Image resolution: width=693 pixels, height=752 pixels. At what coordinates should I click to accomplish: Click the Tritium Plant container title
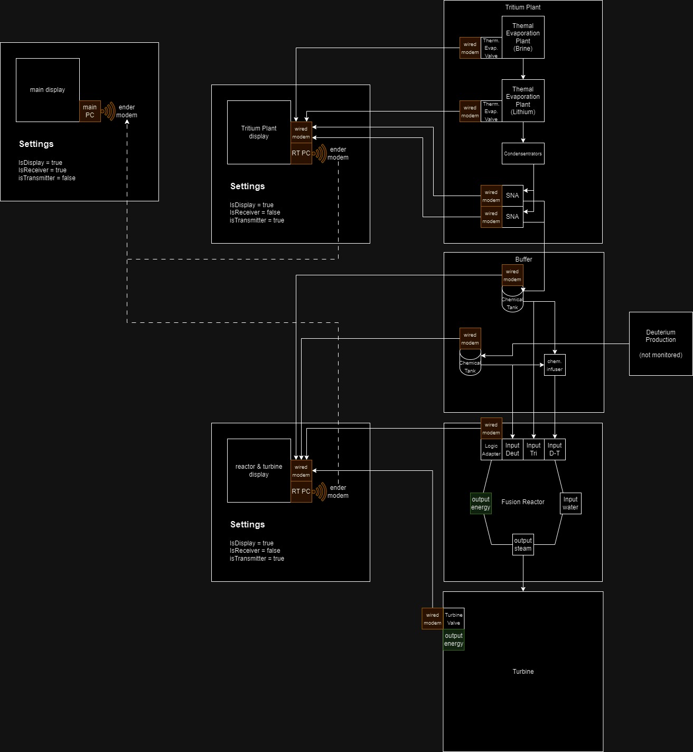[x=523, y=7]
